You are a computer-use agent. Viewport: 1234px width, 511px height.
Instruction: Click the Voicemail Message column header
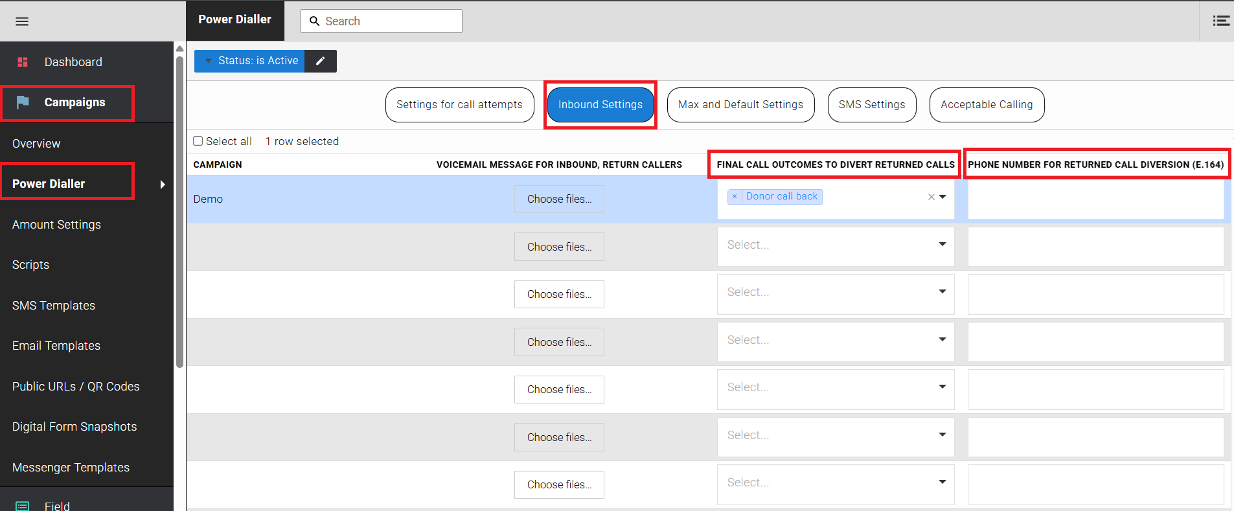point(559,165)
